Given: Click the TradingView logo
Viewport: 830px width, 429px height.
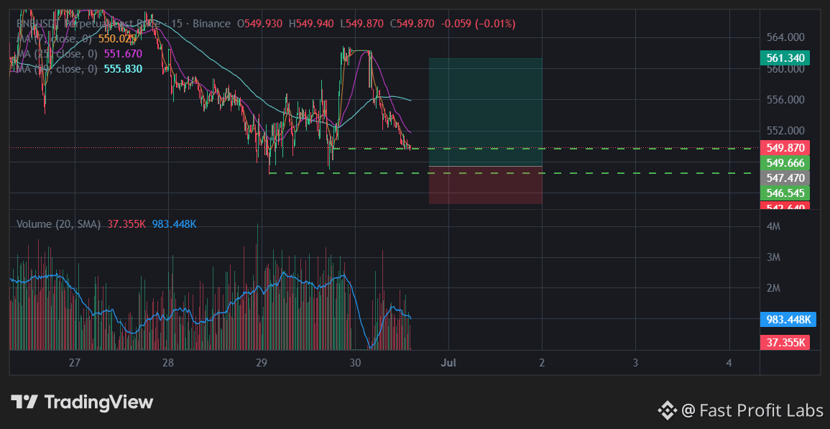Looking at the screenshot, I should (82, 402).
